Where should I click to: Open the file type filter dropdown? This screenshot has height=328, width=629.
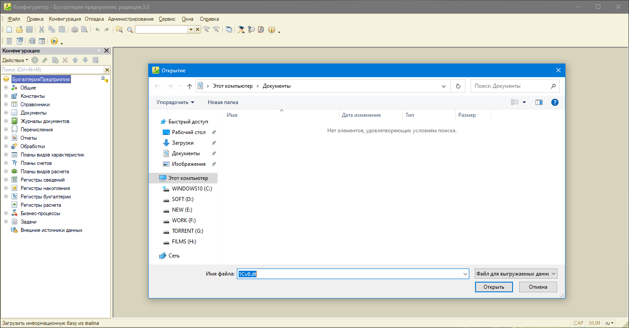coord(516,274)
